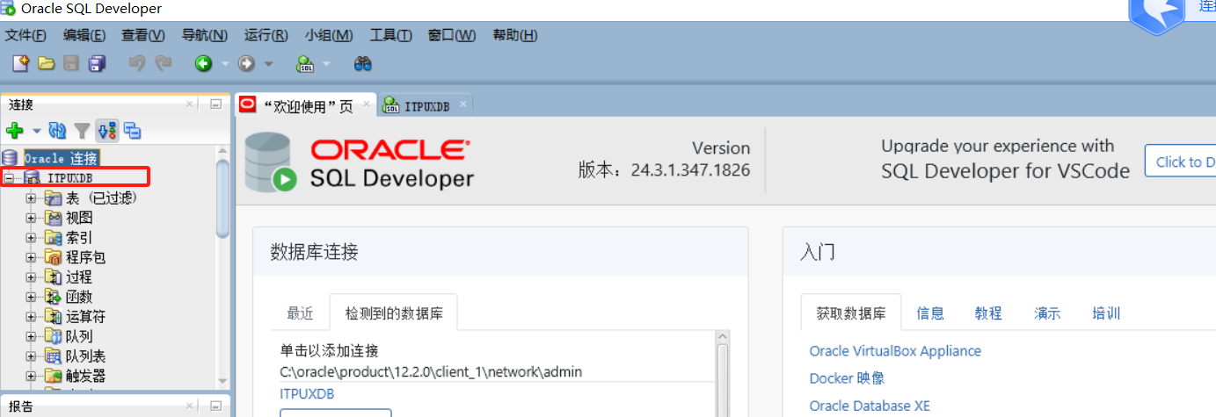
Task: Open the 文件(F) menu
Action: pyautogui.click(x=25, y=35)
